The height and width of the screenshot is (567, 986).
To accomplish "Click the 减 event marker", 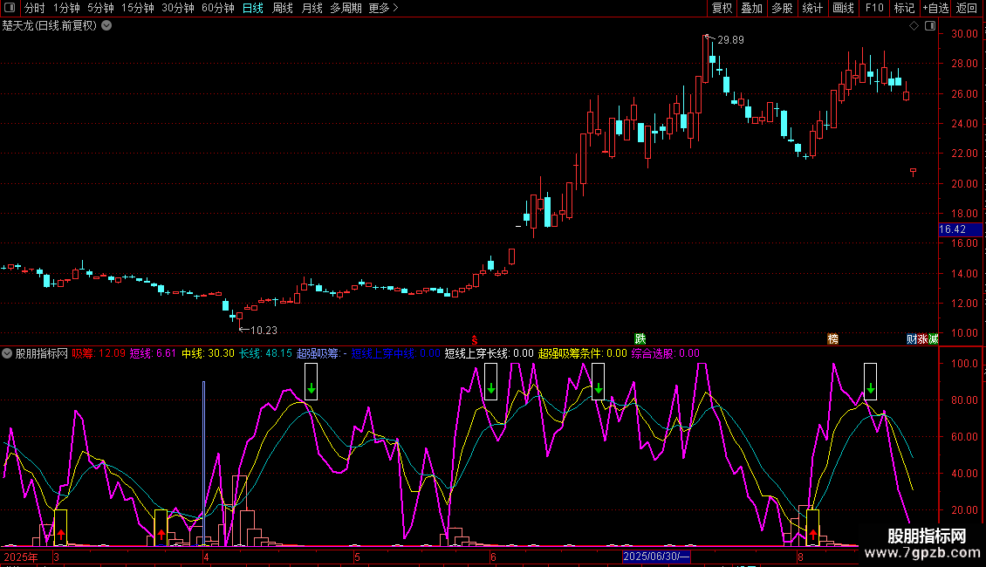I will (x=933, y=338).
